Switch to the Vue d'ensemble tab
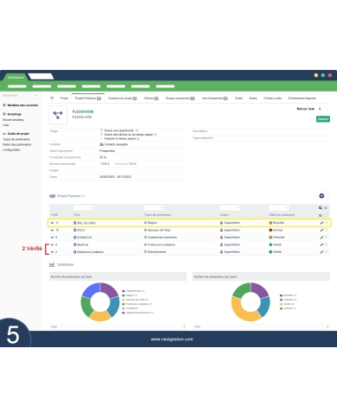The width and height of the screenshot is (337, 418). pyautogui.click(x=214, y=98)
